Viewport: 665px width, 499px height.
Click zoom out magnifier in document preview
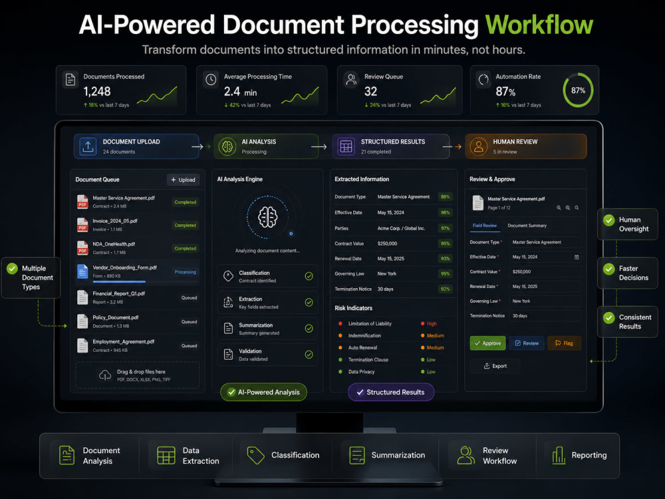pos(559,208)
